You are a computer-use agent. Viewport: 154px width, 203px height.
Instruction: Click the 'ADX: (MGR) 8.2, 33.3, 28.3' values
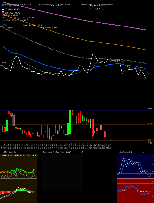tap(22, 25)
